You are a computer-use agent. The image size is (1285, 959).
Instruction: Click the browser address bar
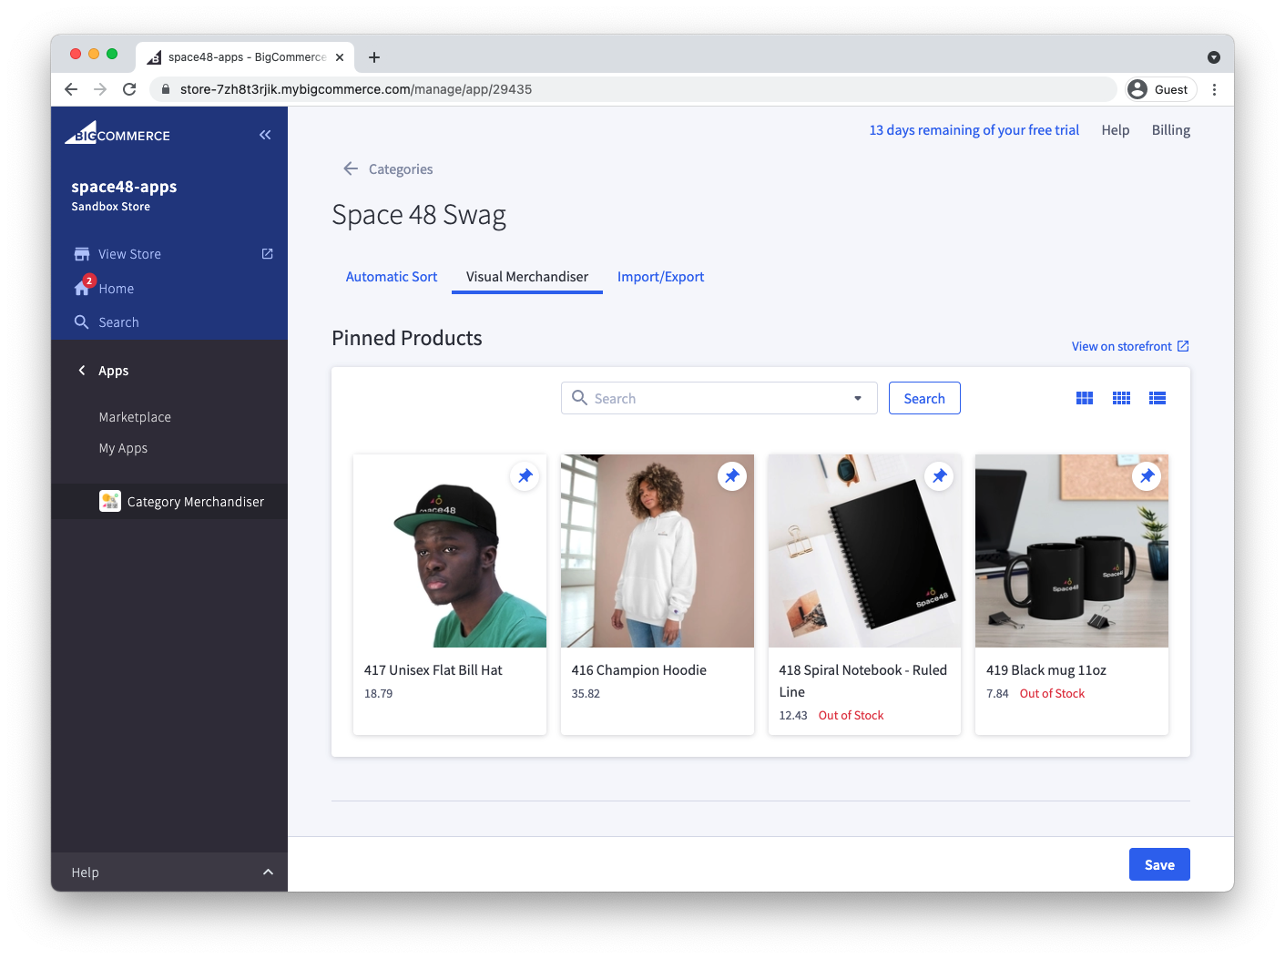(x=633, y=89)
